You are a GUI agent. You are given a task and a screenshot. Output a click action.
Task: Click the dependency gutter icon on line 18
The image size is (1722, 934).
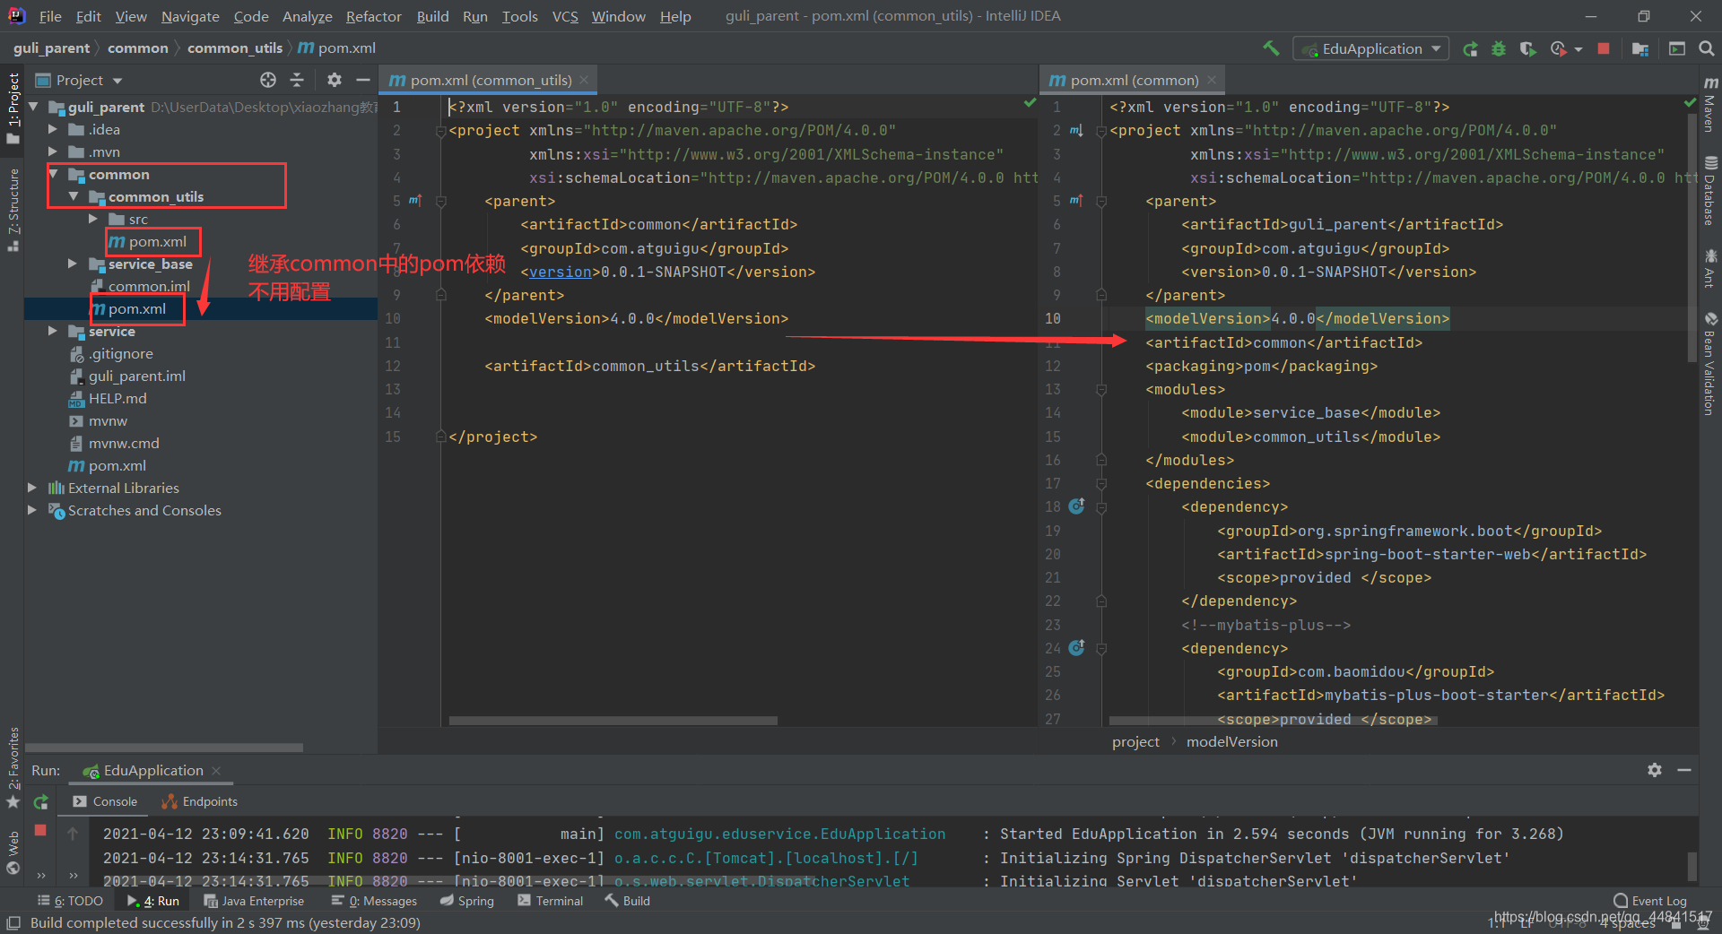[x=1077, y=506]
